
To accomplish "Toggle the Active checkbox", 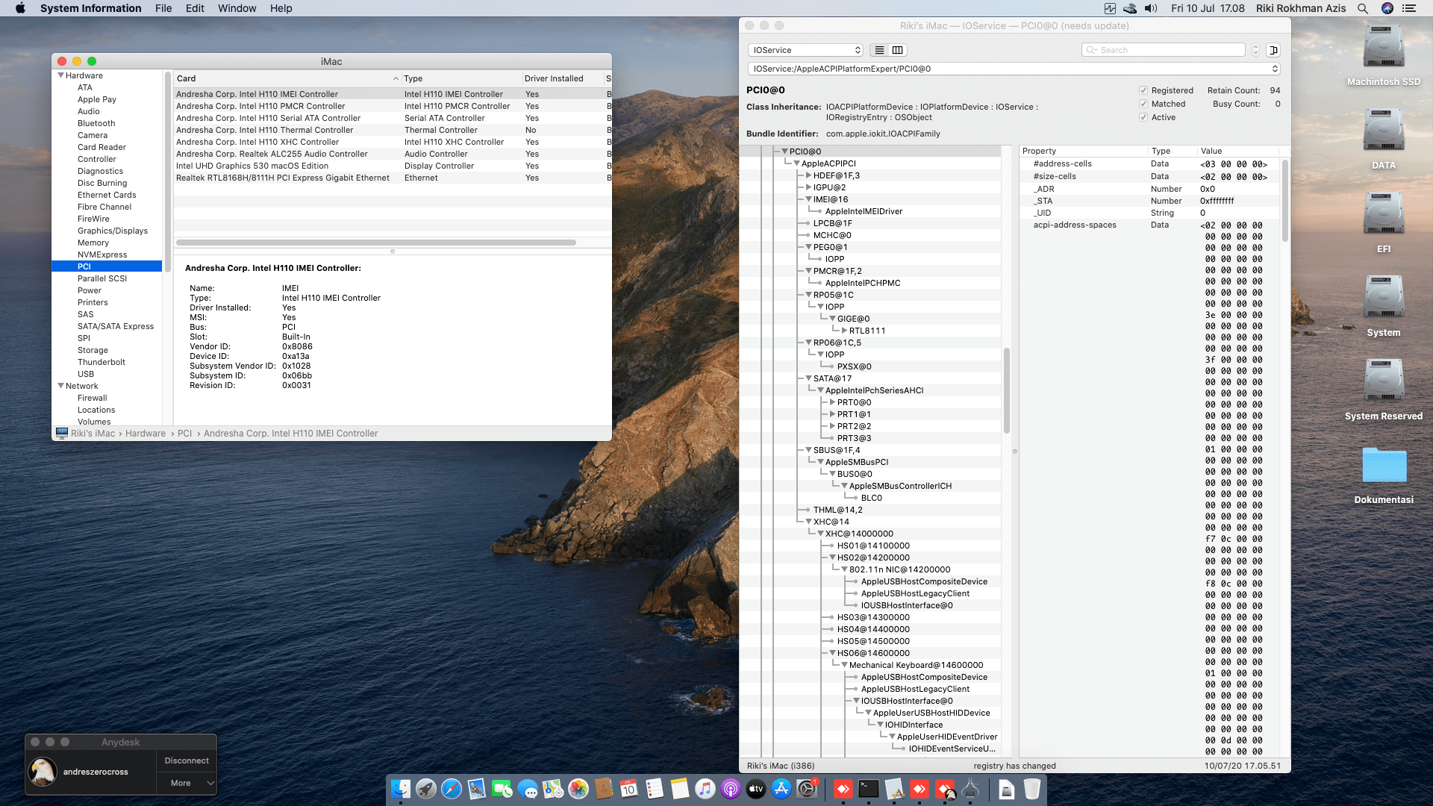I will click(x=1143, y=117).
